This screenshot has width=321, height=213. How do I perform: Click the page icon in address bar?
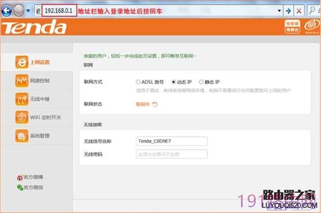pyautogui.click(x=38, y=11)
